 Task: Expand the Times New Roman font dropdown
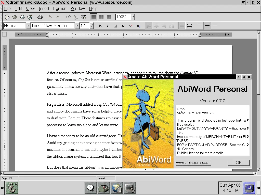pyautogui.click(x=77, y=26)
